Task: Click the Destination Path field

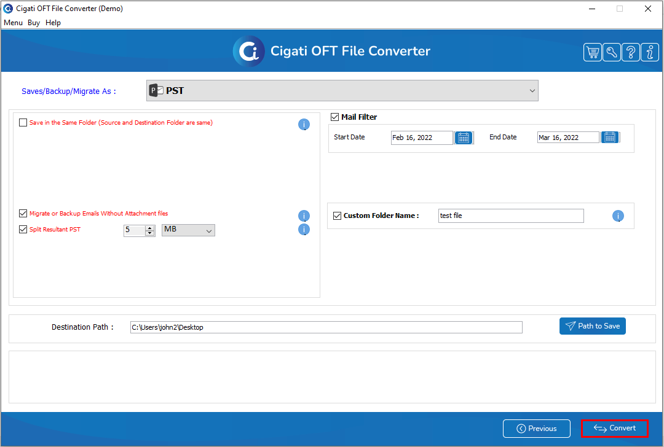Action: [326, 327]
